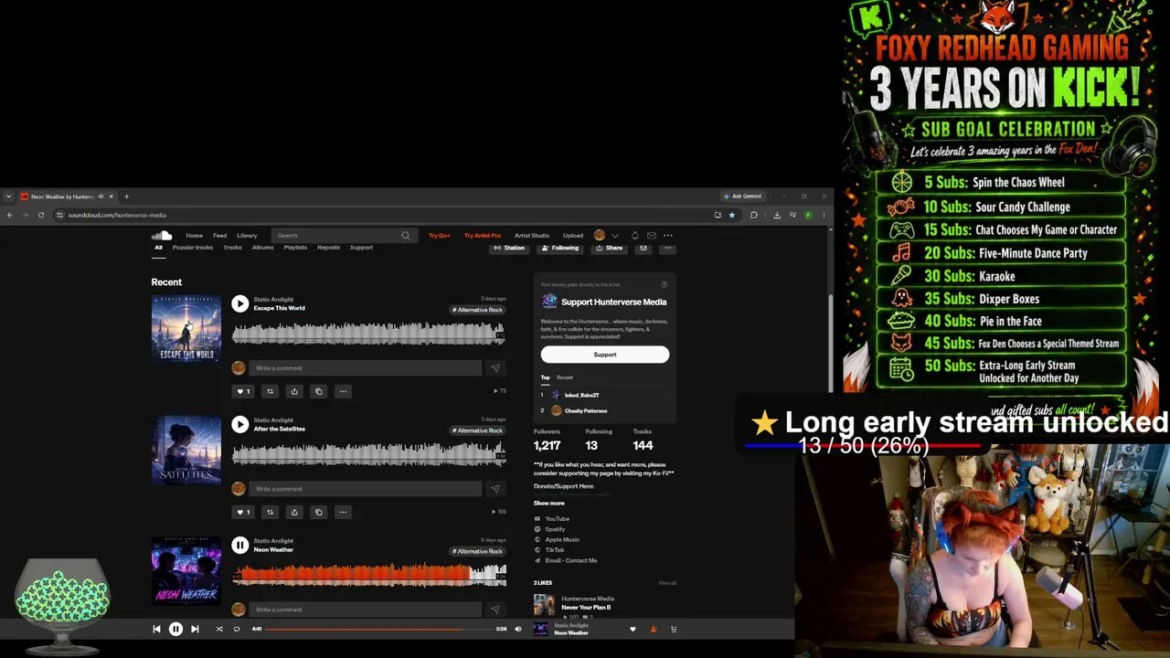This screenshot has height=658, width=1170.
Task: Open the SoundCloud logo home link
Action: point(162,236)
